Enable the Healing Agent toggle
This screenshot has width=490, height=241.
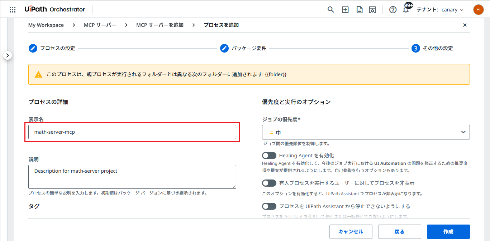(269, 156)
